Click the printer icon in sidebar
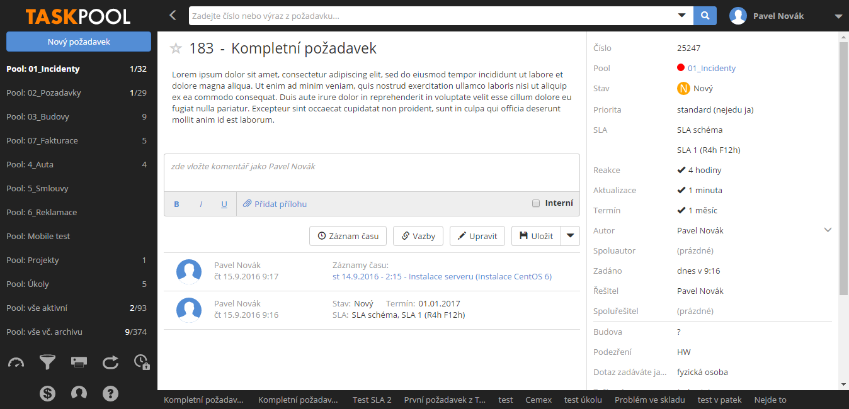 (x=79, y=362)
